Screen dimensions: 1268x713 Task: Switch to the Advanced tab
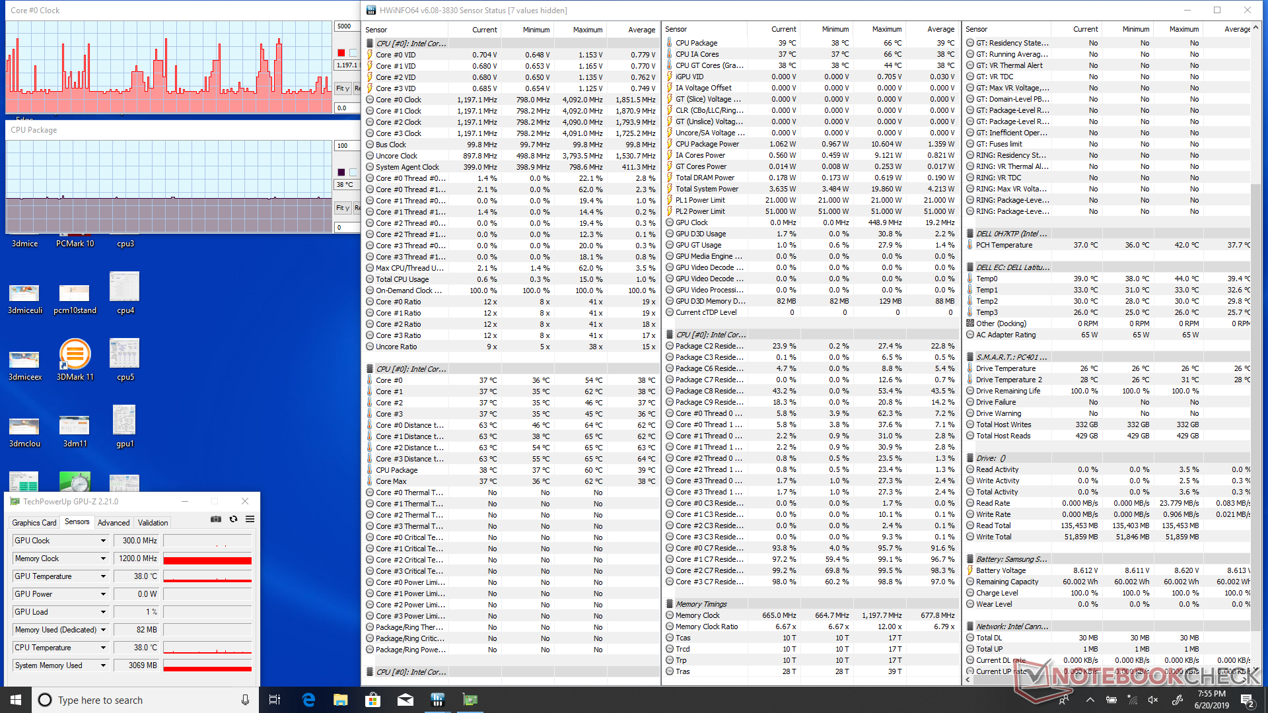coord(114,522)
